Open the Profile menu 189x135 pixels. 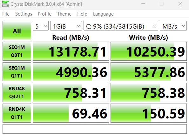(44, 14)
